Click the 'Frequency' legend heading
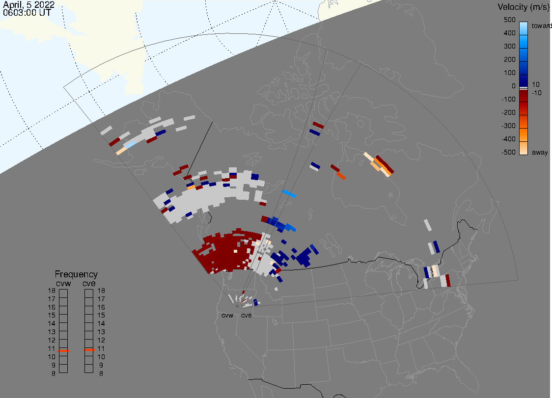 pos(76,274)
